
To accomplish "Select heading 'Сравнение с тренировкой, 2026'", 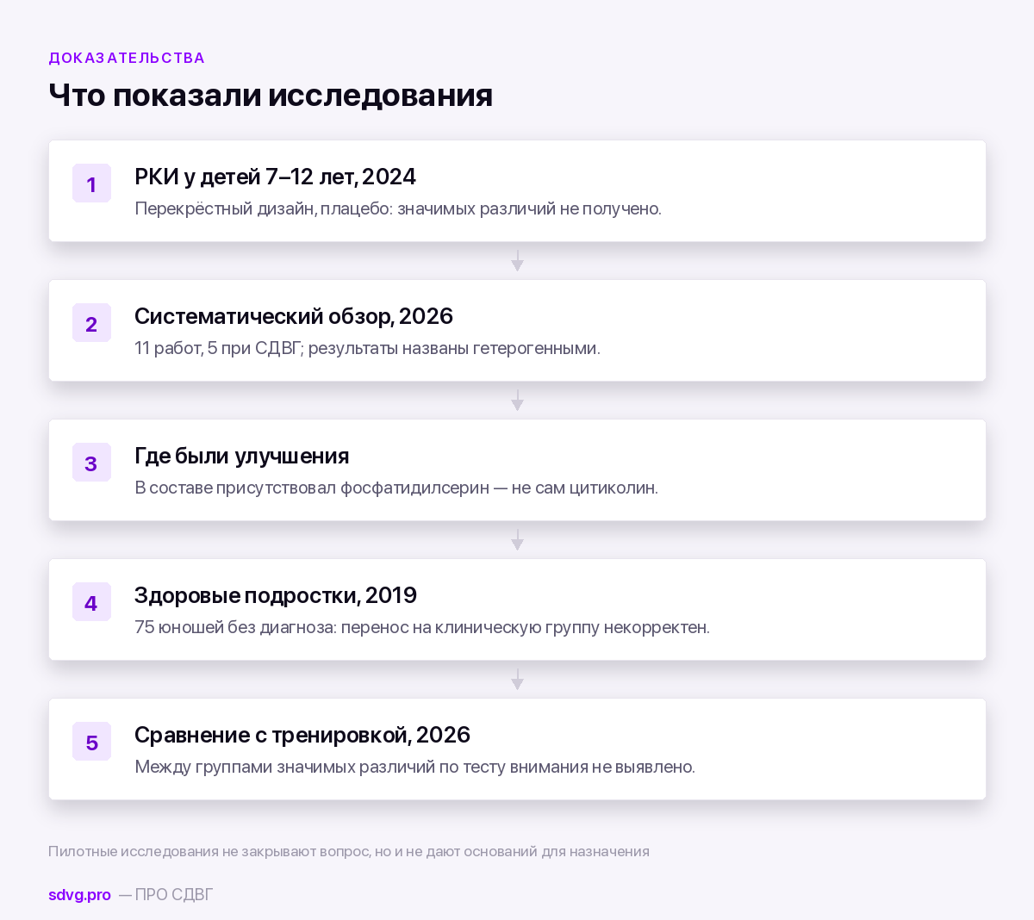I will click(302, 735).
